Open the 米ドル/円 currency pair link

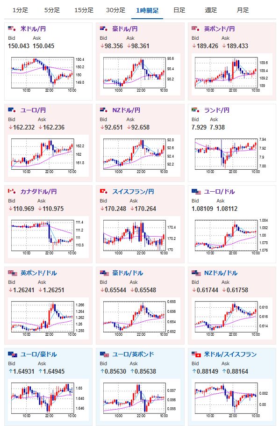click(x=33, y=29)
